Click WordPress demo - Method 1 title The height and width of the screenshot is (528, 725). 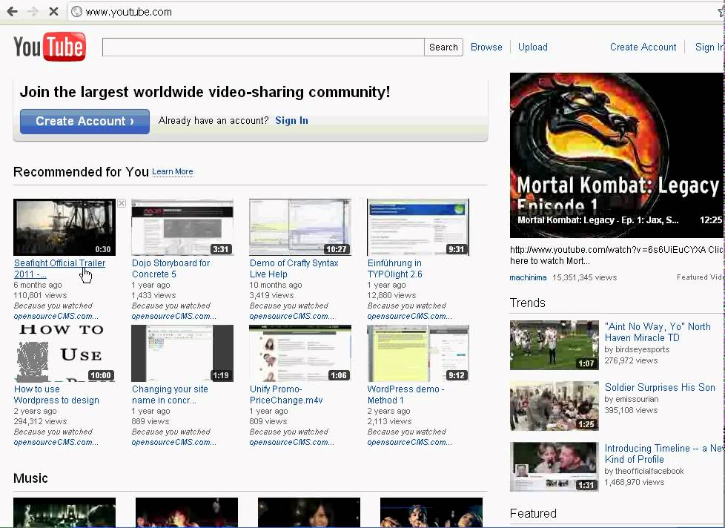(405, 395)
